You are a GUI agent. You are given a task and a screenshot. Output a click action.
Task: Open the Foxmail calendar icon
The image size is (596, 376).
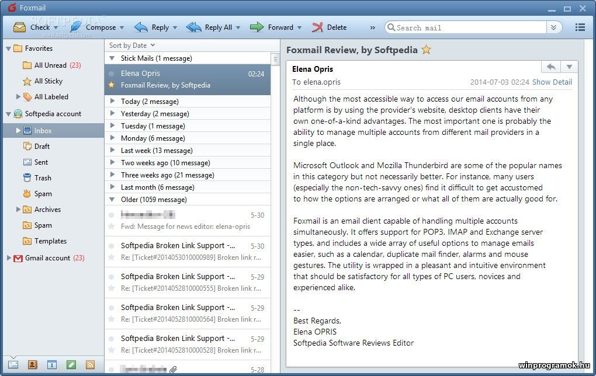coord(52,365)
